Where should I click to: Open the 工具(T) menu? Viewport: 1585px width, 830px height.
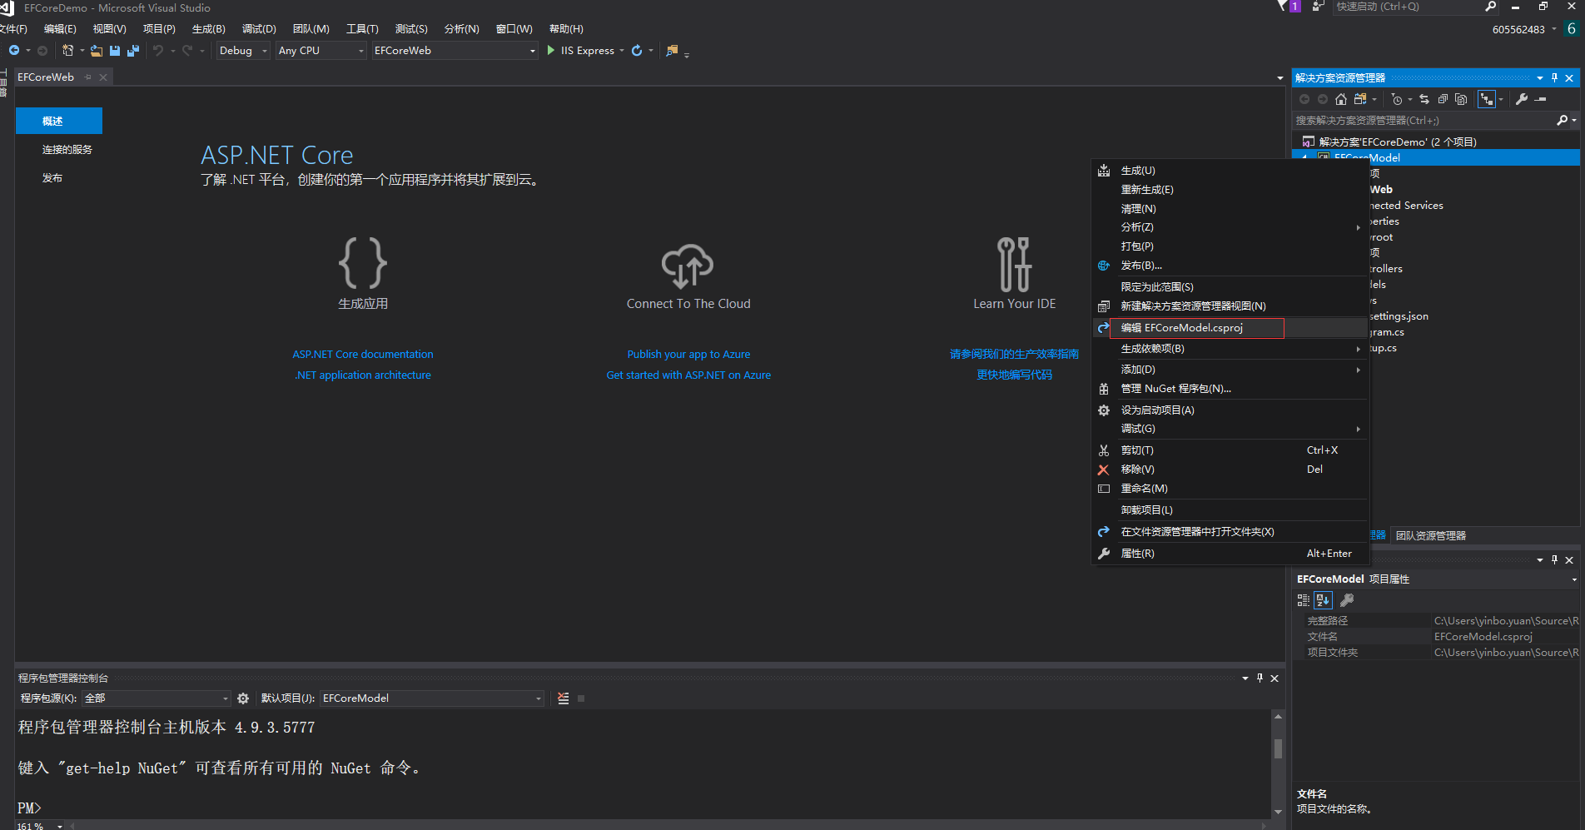362,29
